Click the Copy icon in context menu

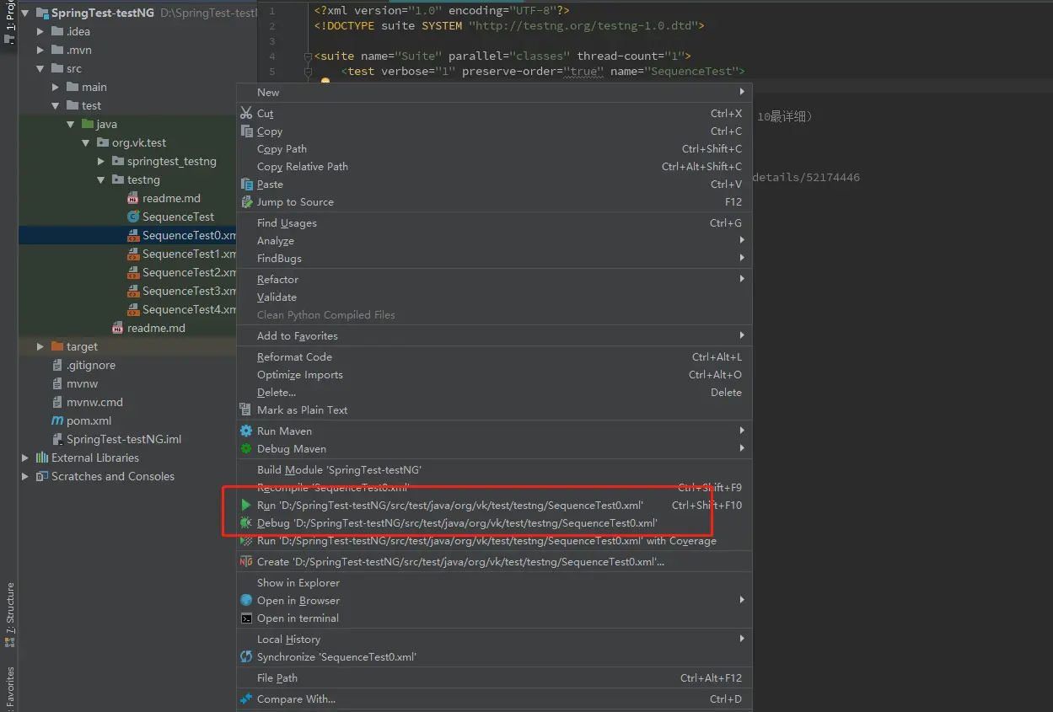coord(246,131)
